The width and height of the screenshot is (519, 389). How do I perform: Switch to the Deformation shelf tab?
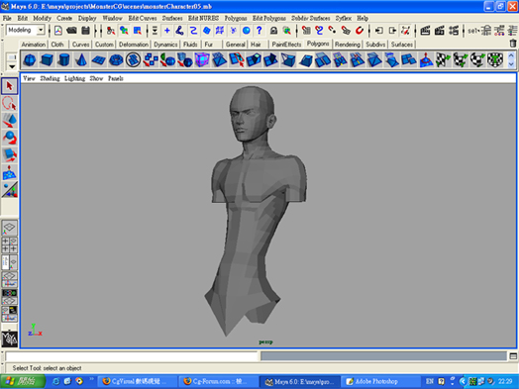click(134, 45)
